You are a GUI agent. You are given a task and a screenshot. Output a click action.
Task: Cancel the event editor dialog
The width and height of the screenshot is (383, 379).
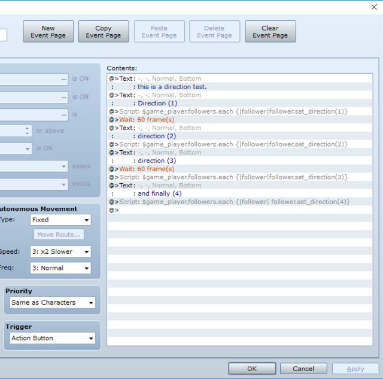coord(303,368)
